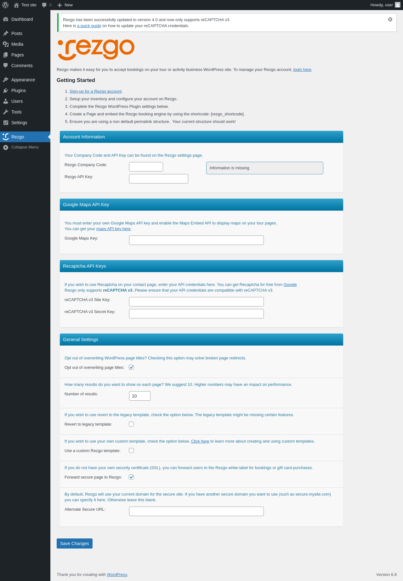Click the plus New icon
Image resolution: width=403 pixels, height=581 pixels.
click(60, 5)
